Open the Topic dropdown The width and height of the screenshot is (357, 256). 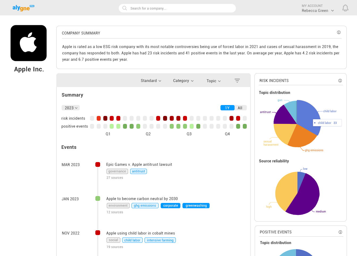pyautogui.click(x=214, y=81)
